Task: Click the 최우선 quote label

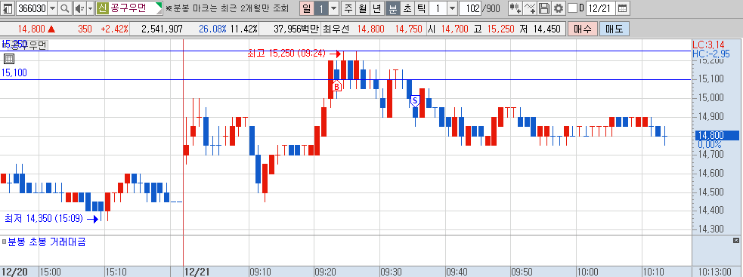Action: [x=336, y=29]
